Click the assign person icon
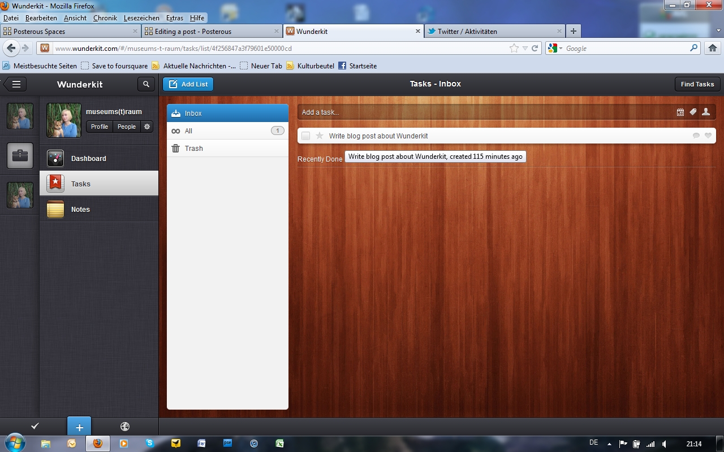 tap(706, 112)
